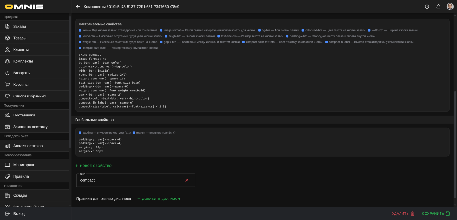The height and width of the screenshot is (220, 457).
Task: Click the Возвраты refresh icon
Action: [x=7, y=73]
